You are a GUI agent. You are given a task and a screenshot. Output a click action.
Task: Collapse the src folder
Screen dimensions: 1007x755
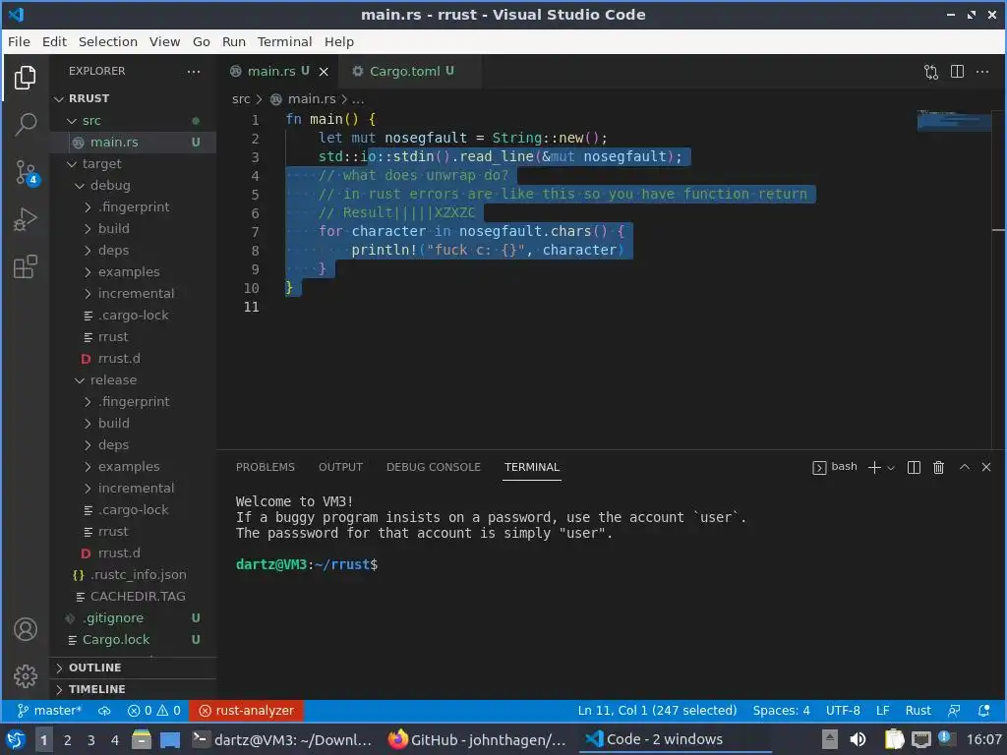pos(133,121)
